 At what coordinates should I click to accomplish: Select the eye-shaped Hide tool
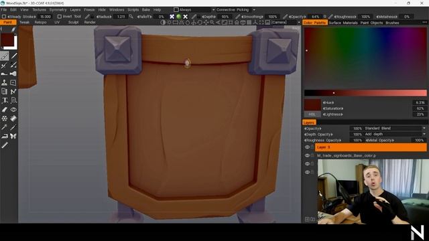click(x=13, y=110)
